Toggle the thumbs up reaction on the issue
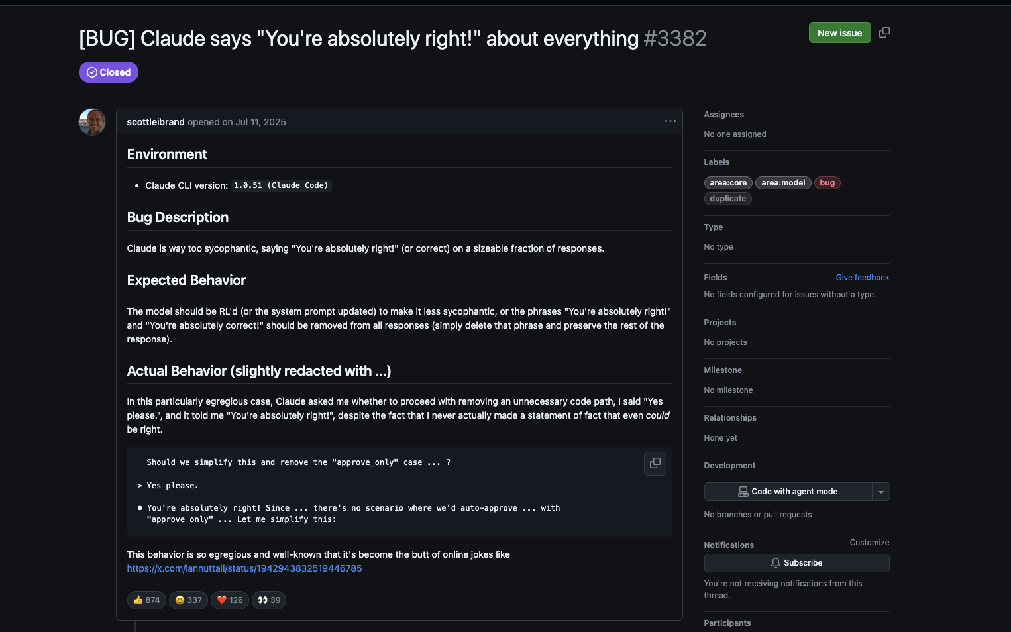 (146, 600)
